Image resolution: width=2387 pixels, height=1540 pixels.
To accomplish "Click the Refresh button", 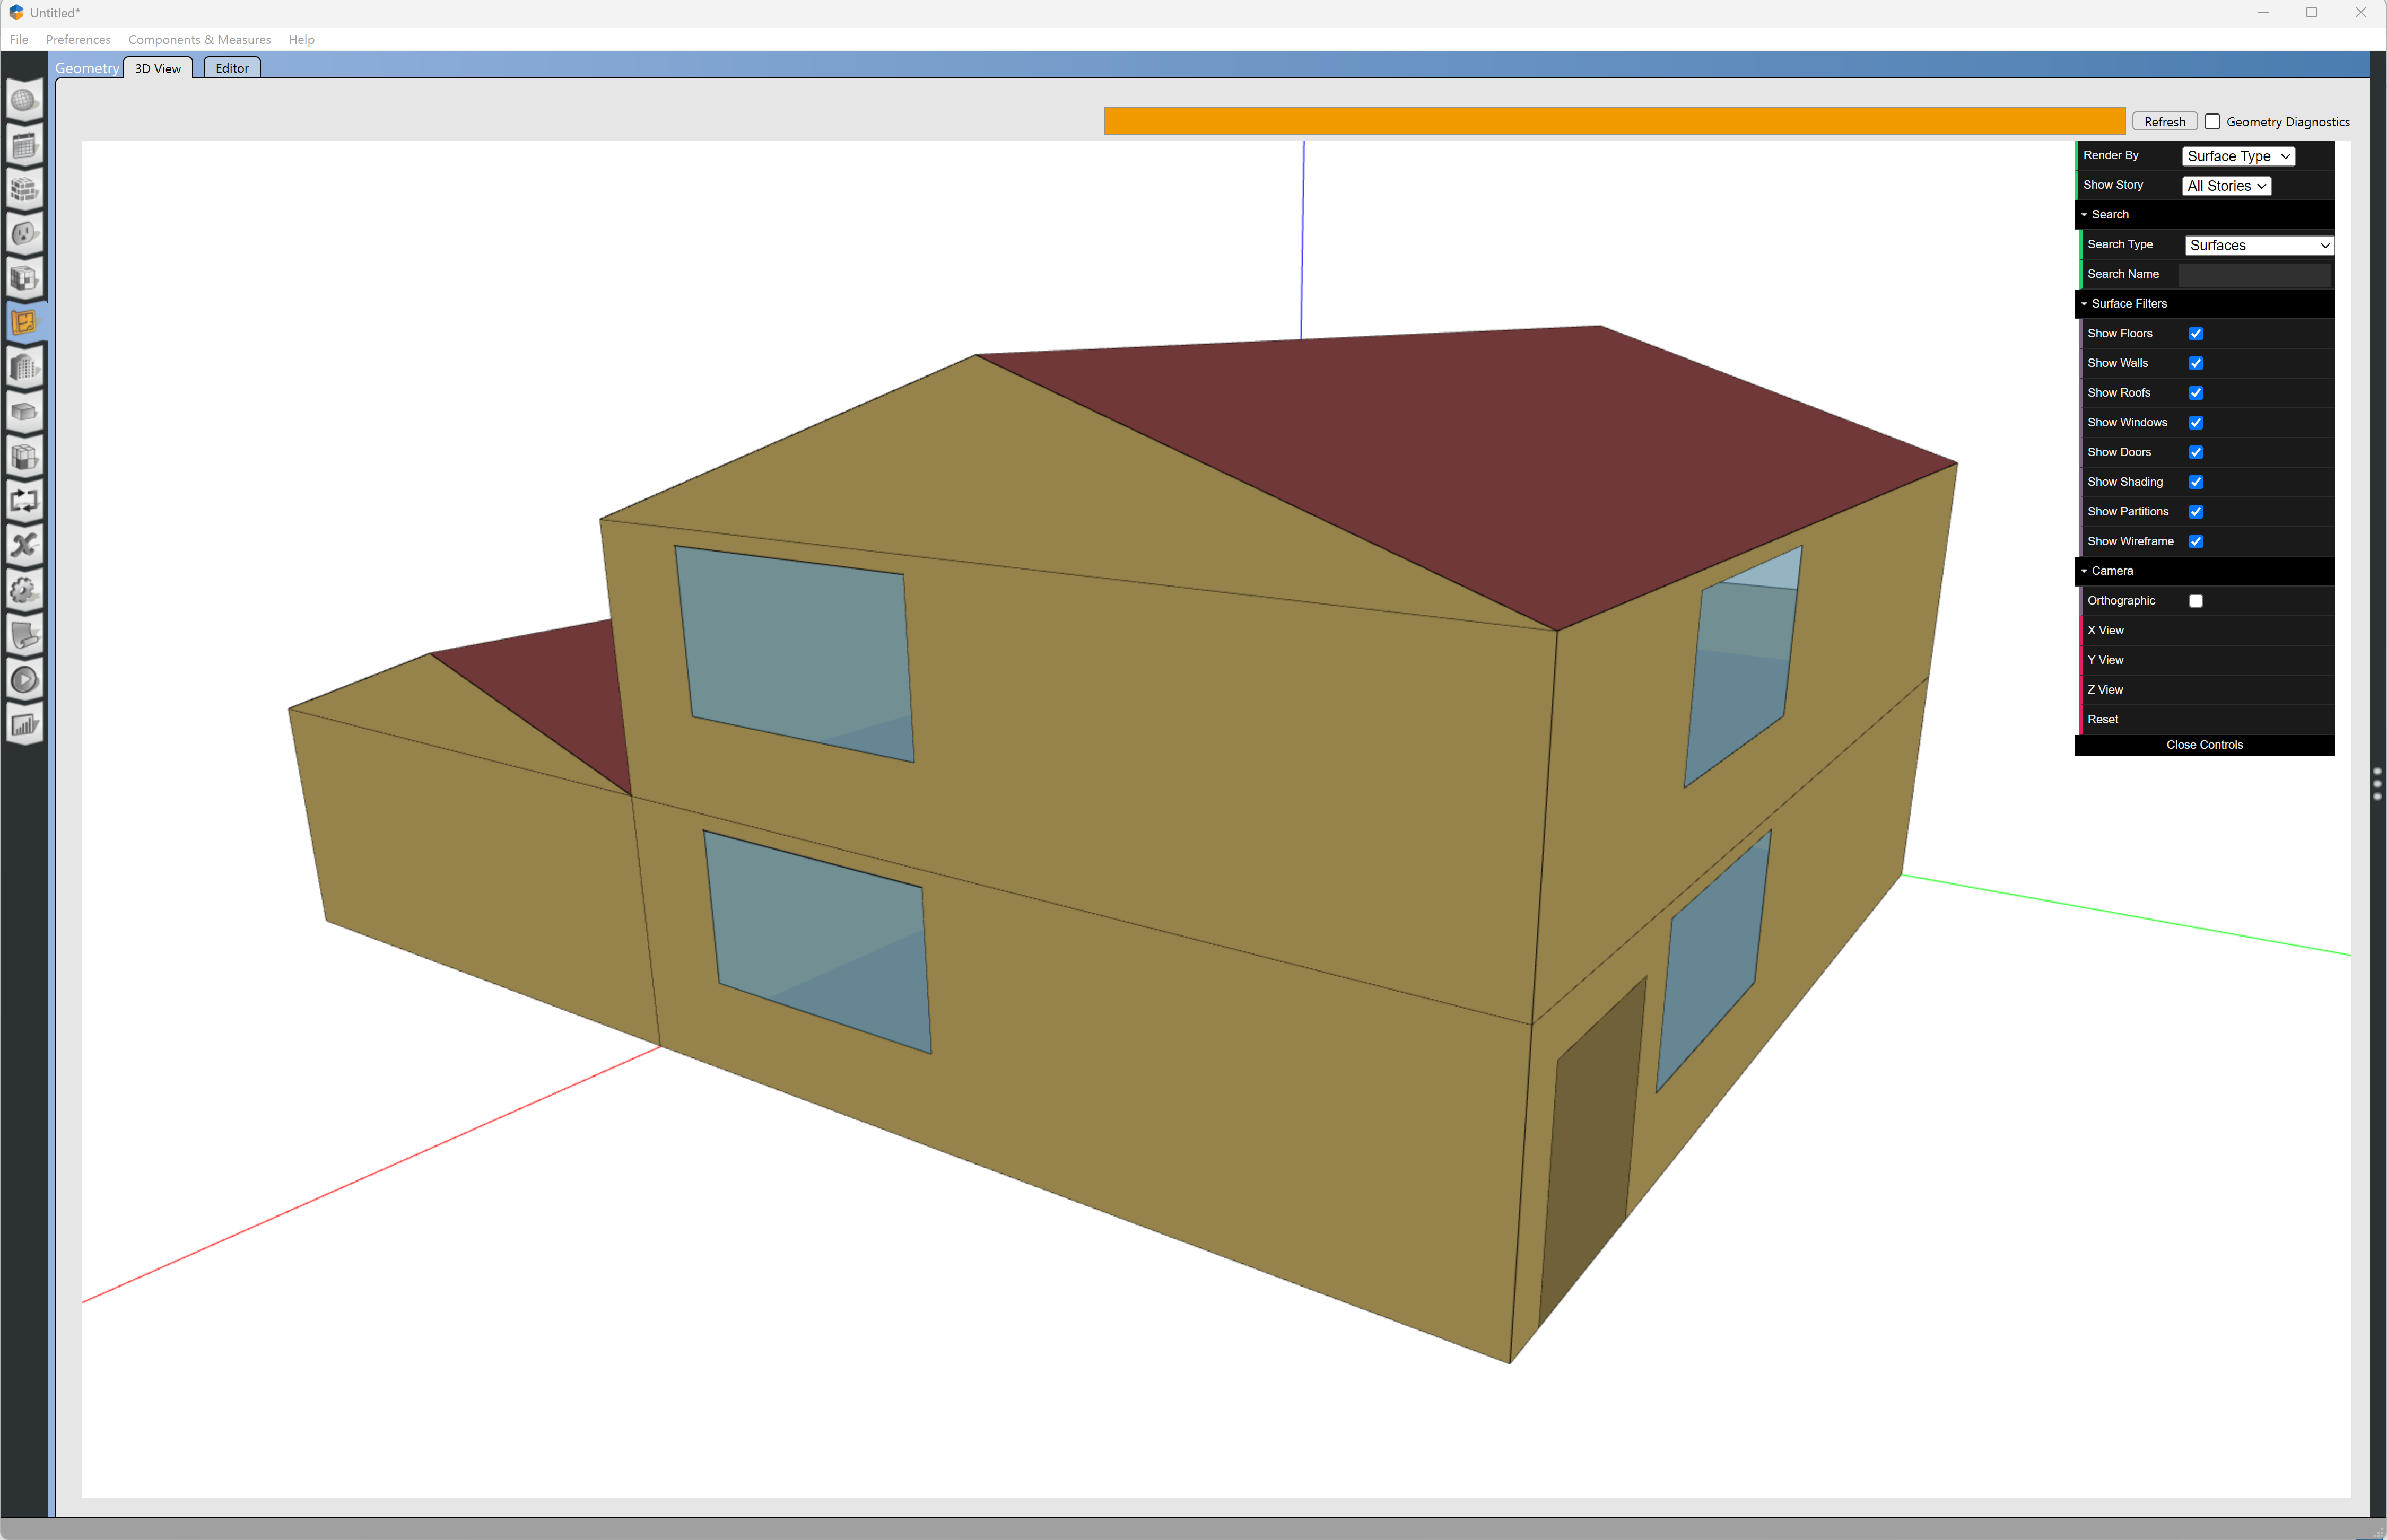I will [2164, 121].
